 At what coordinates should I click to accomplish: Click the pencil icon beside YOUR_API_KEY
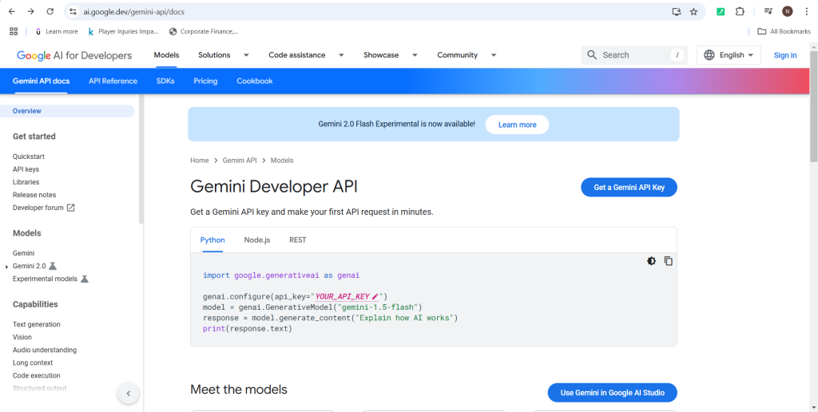click(375, 296)
